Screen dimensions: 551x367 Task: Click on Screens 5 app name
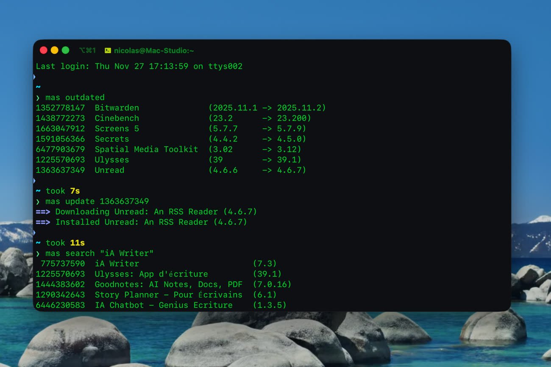click(117, 128)
